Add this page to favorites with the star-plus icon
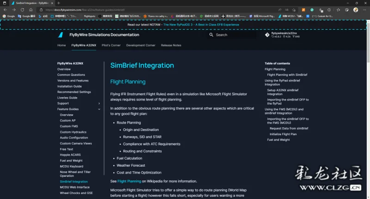This screenshot has height=199, width=370. coord(294,10)
